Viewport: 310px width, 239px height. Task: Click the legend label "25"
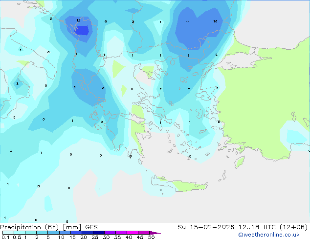(95, 237)
